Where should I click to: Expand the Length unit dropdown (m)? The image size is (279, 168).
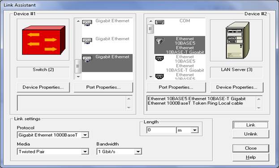tap(195, 130)
